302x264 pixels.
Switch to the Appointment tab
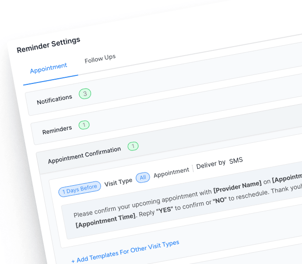tap(49, 69)
